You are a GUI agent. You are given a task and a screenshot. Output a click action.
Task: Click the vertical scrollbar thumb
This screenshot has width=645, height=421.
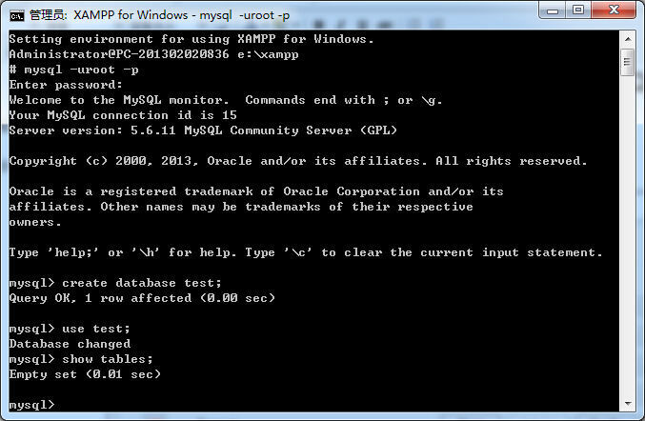click(628, 62)
